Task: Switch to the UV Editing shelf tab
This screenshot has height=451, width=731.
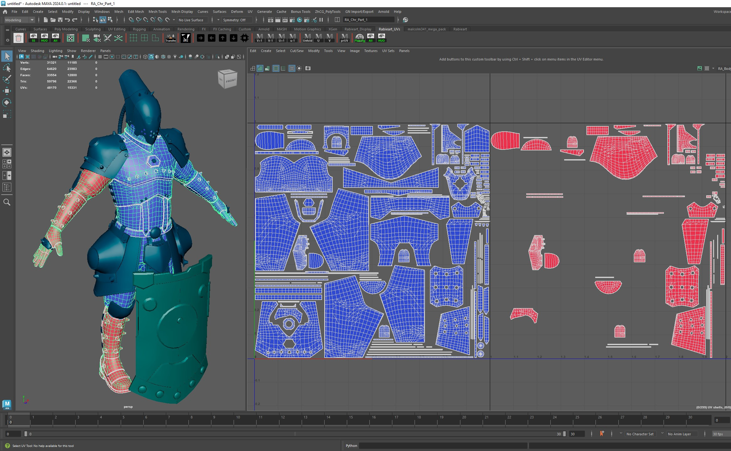Action: click(x=117, y=29)
